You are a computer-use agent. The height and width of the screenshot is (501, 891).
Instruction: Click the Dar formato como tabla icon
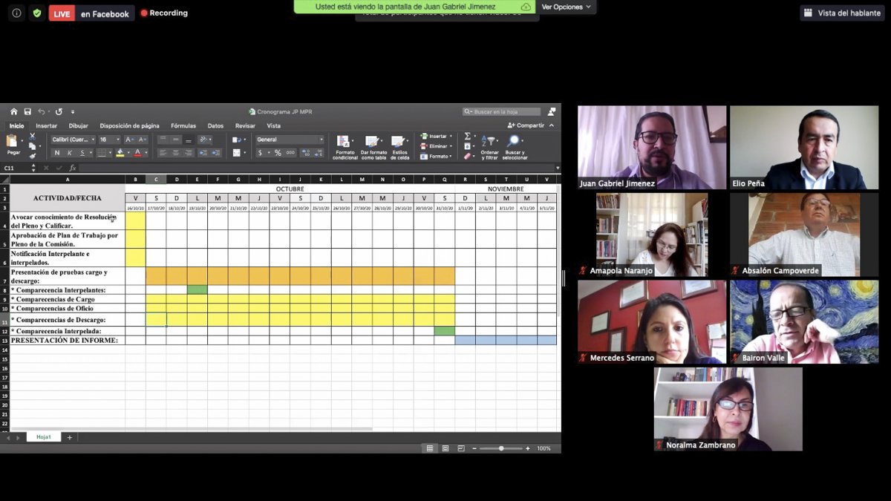(x=373, y=146)
